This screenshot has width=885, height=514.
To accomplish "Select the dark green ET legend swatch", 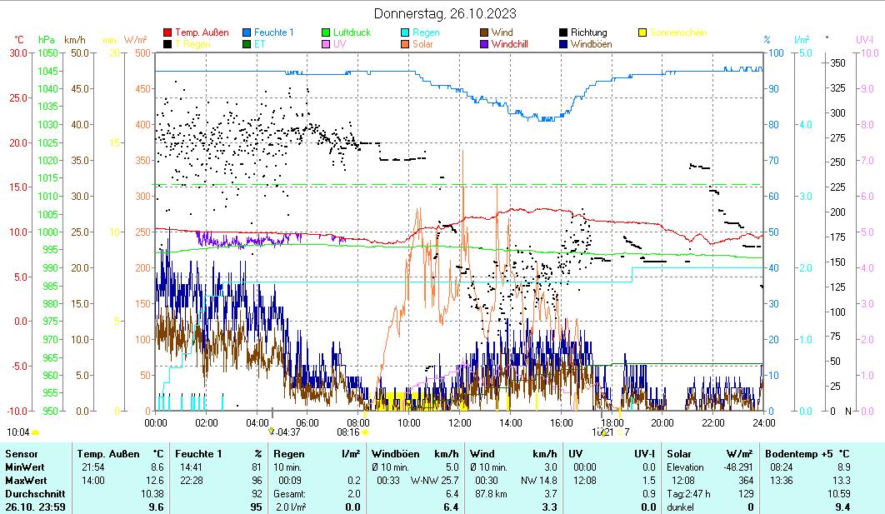I will [247, 44].
